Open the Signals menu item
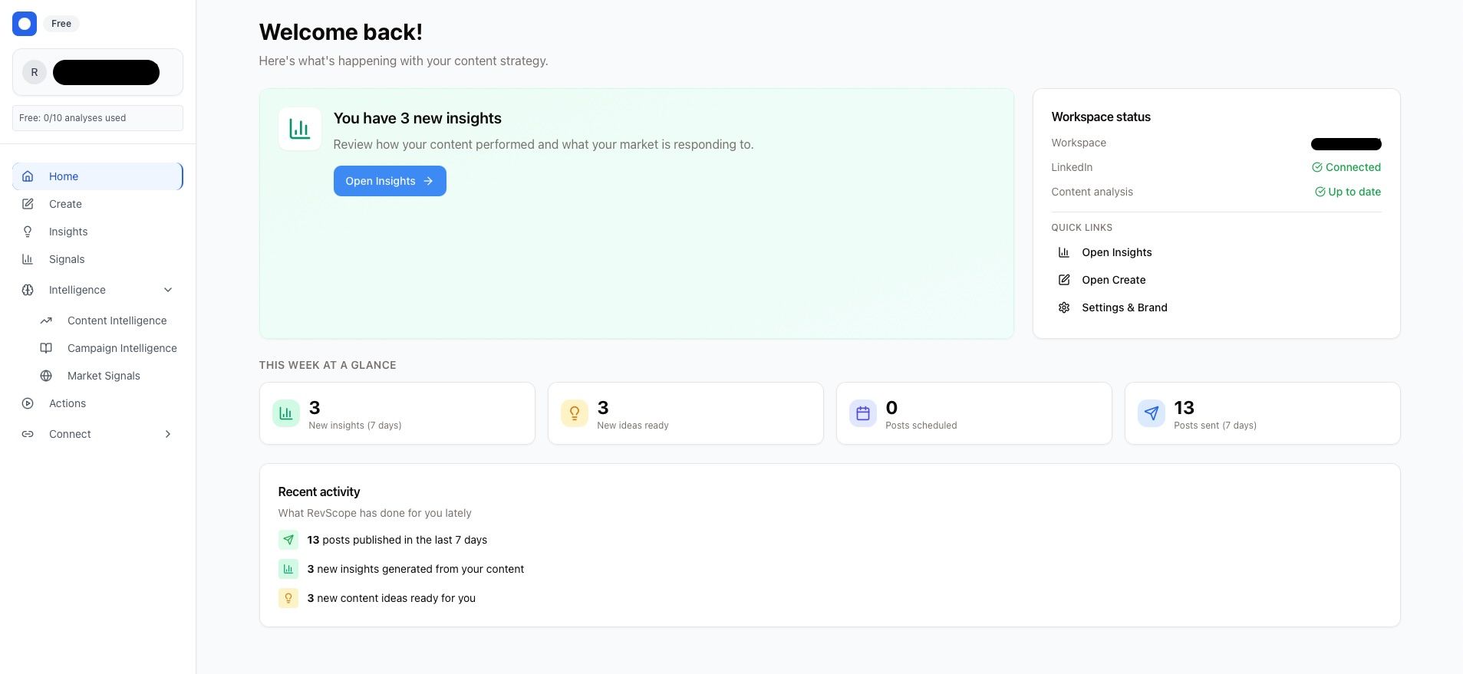The height and width of the screenshot is (674, 1463). (67, 259)
